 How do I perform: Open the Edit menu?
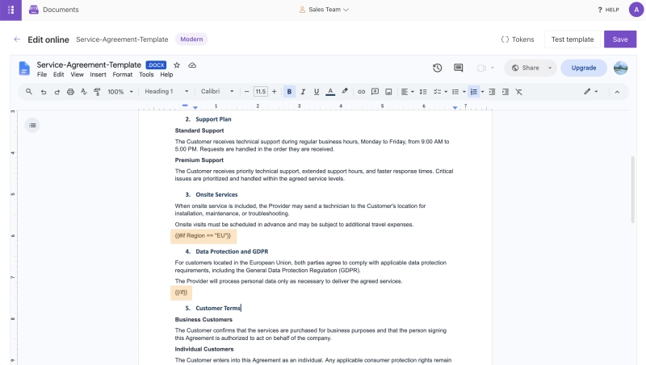pos(58,74)
